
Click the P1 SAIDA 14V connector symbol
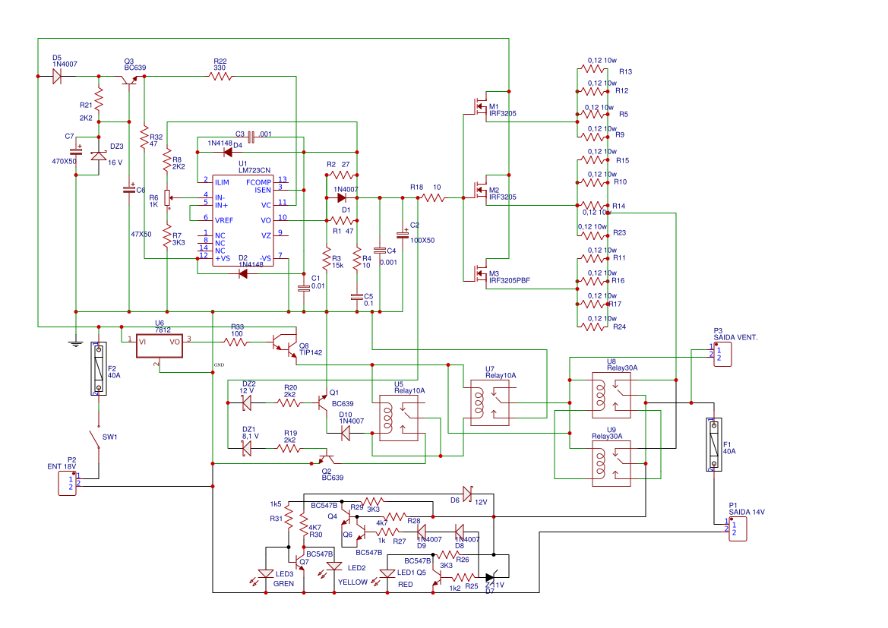(x=738, y=529)
